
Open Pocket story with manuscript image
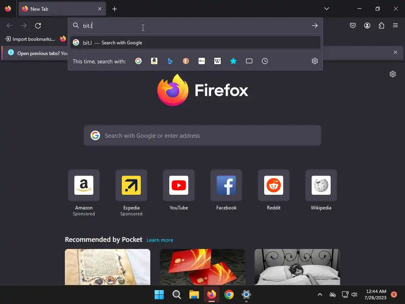point(108,267)
